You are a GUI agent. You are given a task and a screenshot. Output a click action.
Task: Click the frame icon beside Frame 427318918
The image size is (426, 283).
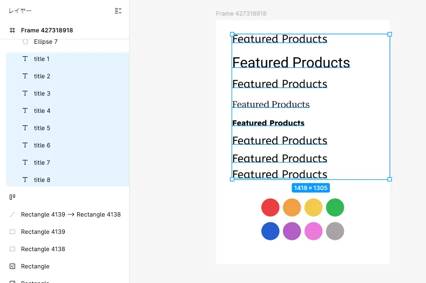(x=12, y=30)
